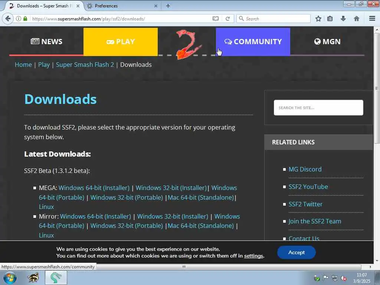Close the Preferences tab

[x=156, y=6]
